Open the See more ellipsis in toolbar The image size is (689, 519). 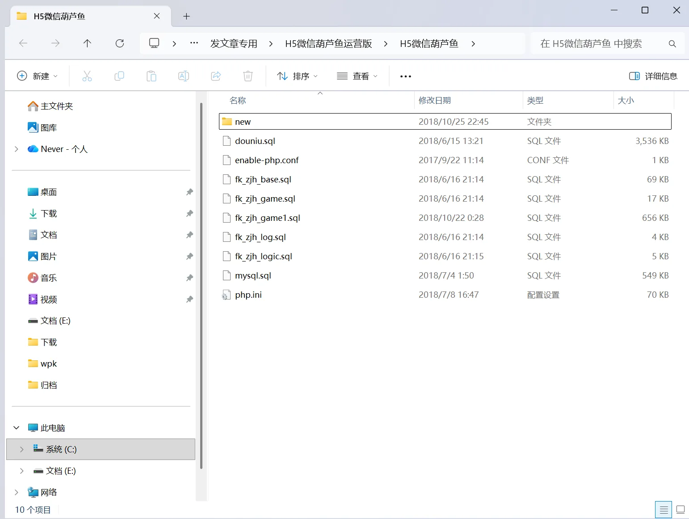point(406,76)
